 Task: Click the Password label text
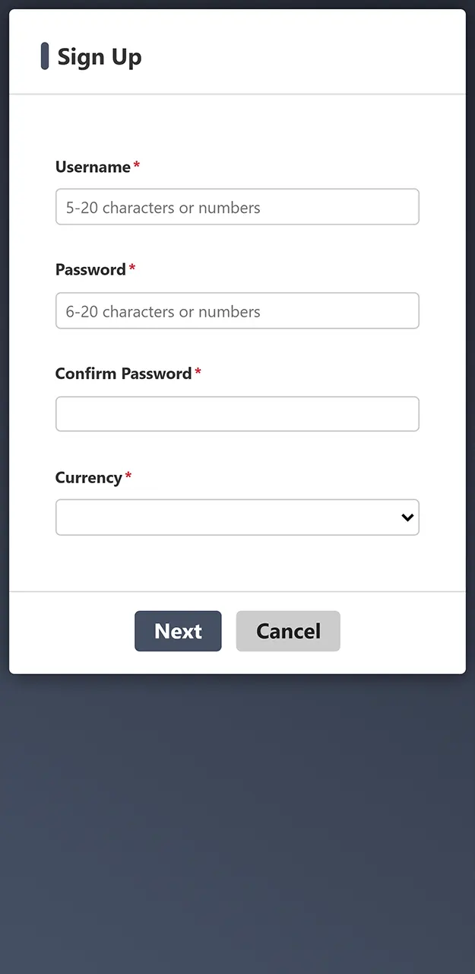pyautogui.click(x=90, y=270)
